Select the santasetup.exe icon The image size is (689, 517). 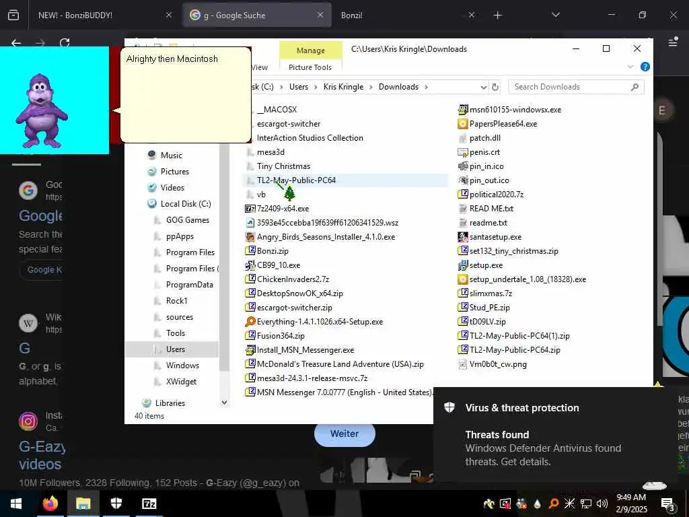pyautogui.click(x=463, y=237)
